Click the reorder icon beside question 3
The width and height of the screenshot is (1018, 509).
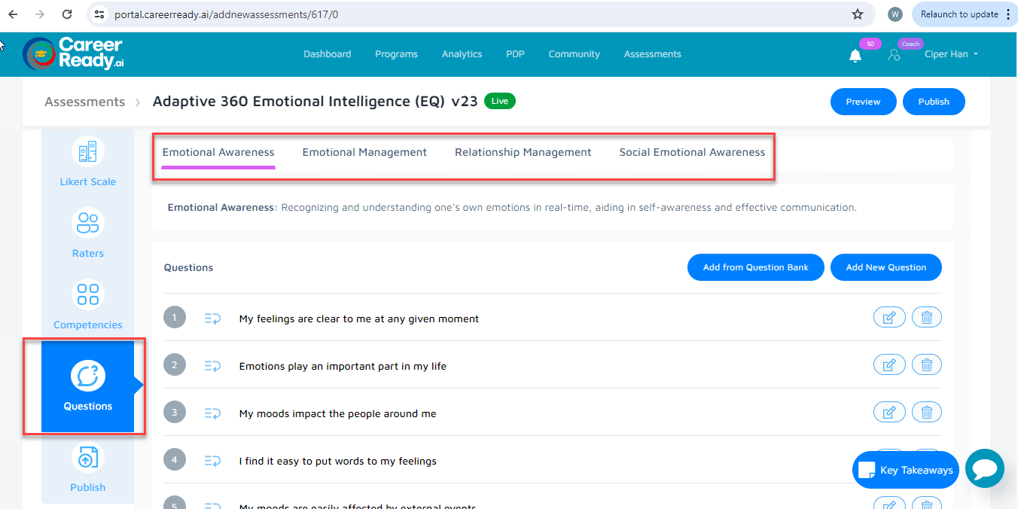(x=212, y=412)
